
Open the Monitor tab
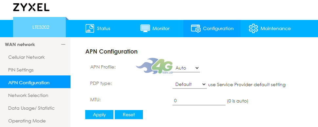click(155, 28)
